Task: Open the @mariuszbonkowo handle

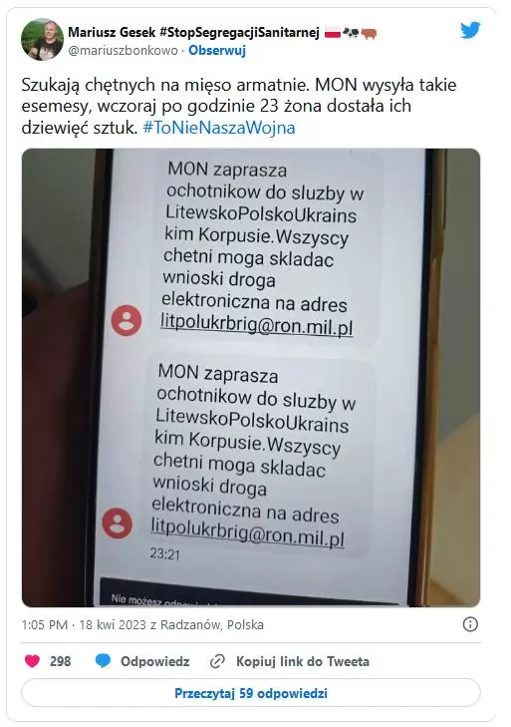Action: (x=123, y=50)
